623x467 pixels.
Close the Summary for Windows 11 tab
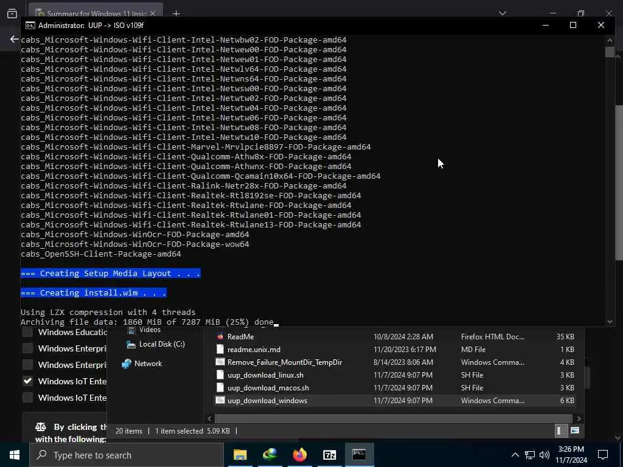153,13
